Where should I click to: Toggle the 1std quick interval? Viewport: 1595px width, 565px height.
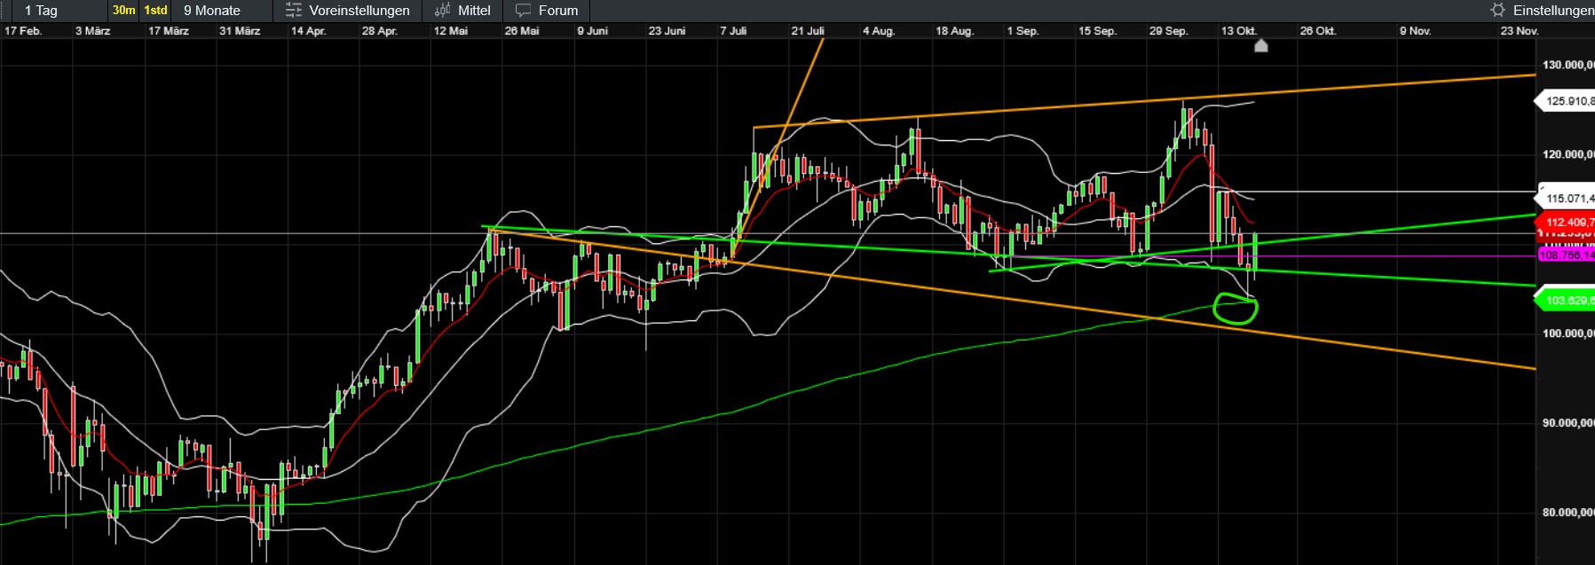(155, 11)
